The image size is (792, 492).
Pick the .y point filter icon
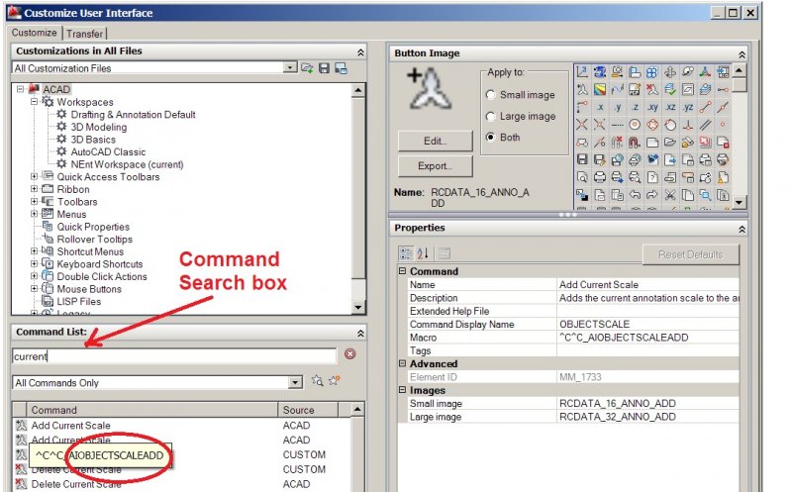click(x=617, y=107)
